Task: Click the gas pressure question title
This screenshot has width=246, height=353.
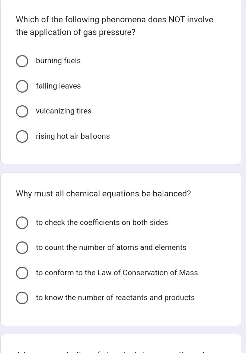Action: (x=114, y=26)
